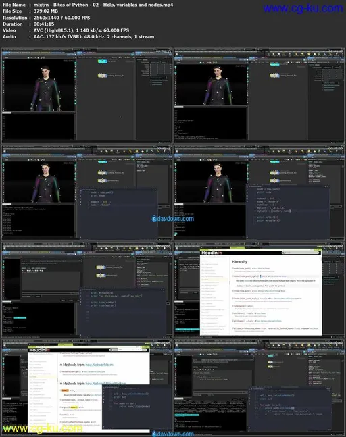Select the video codec line 'AVC (High@L5.1)'
Viewport: 346px width, 437px height.
point(53,30)
